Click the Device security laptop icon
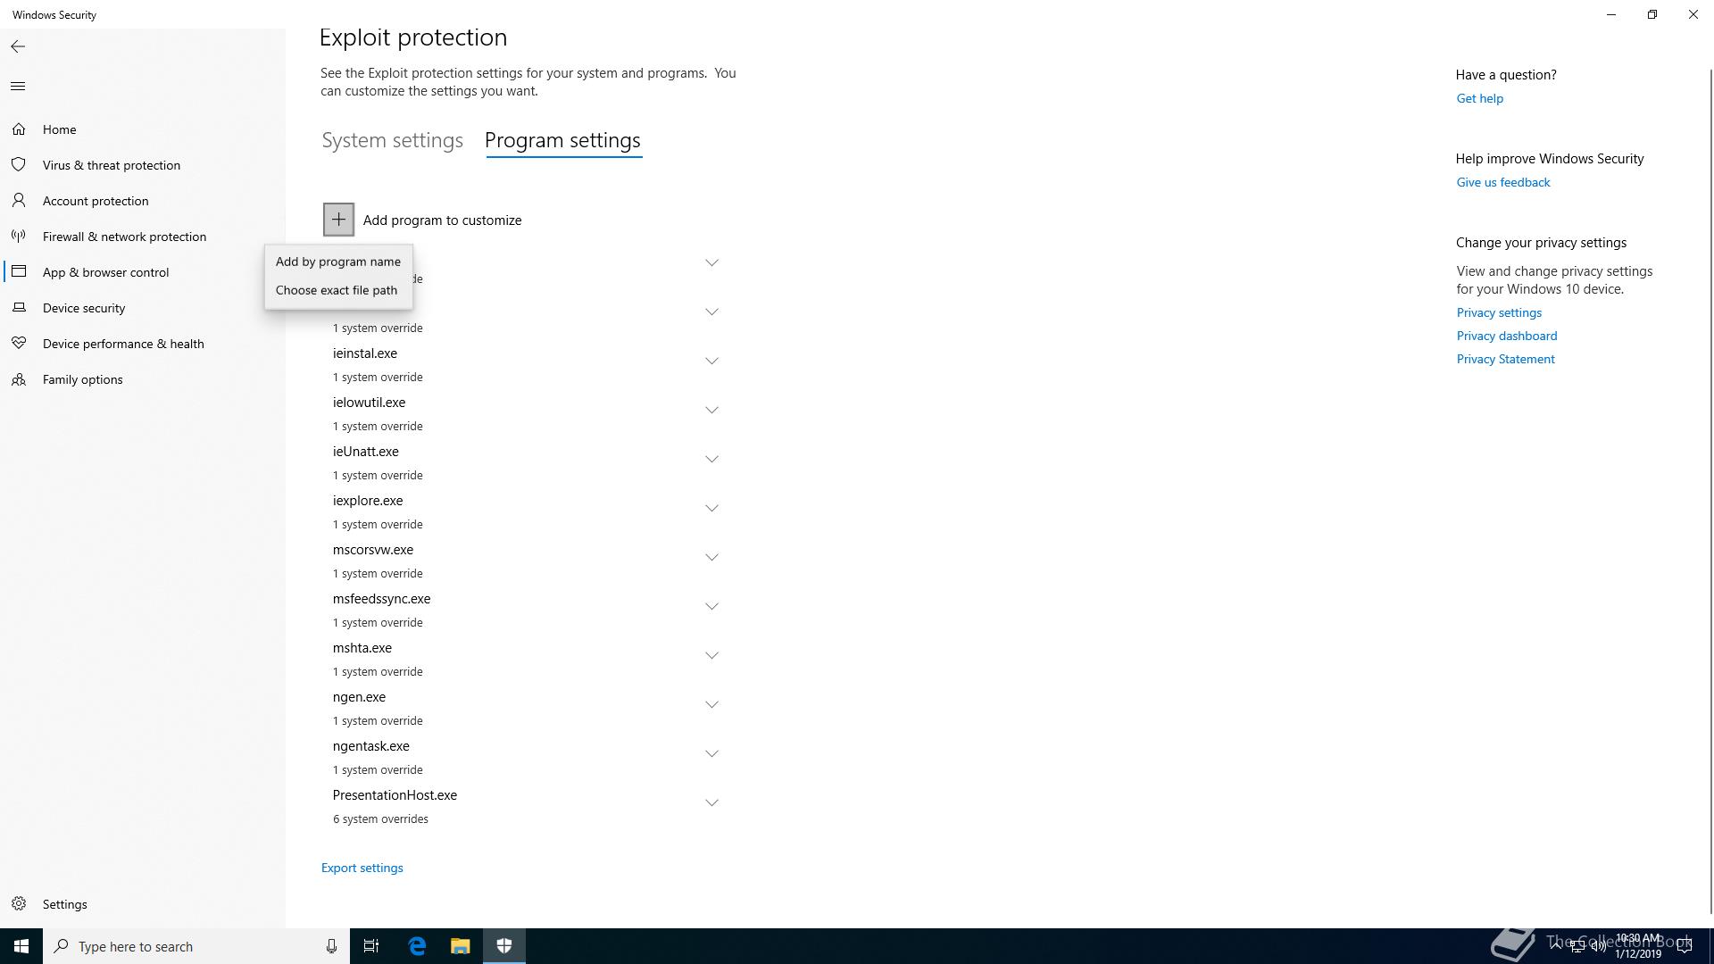Screen dimensions: 1714x964 (x=19, y=308)
